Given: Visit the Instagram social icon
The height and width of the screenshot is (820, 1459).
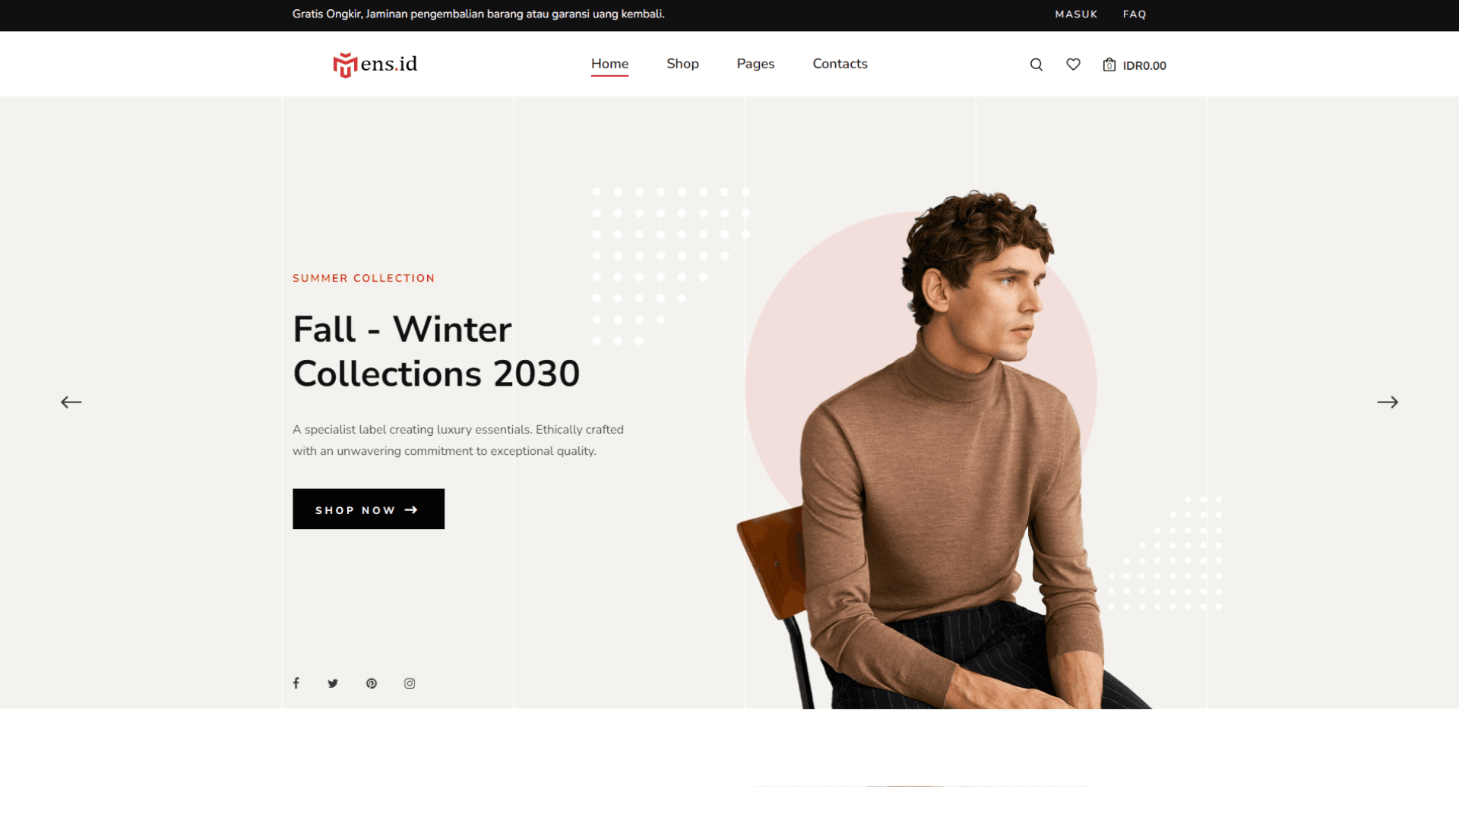Looking at the screenshot, I should [410, 683].
